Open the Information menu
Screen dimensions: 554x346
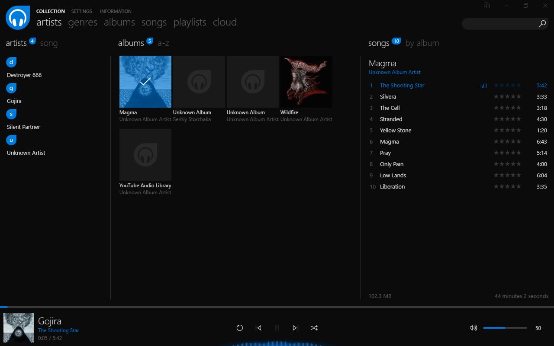[x=116, y=11]
